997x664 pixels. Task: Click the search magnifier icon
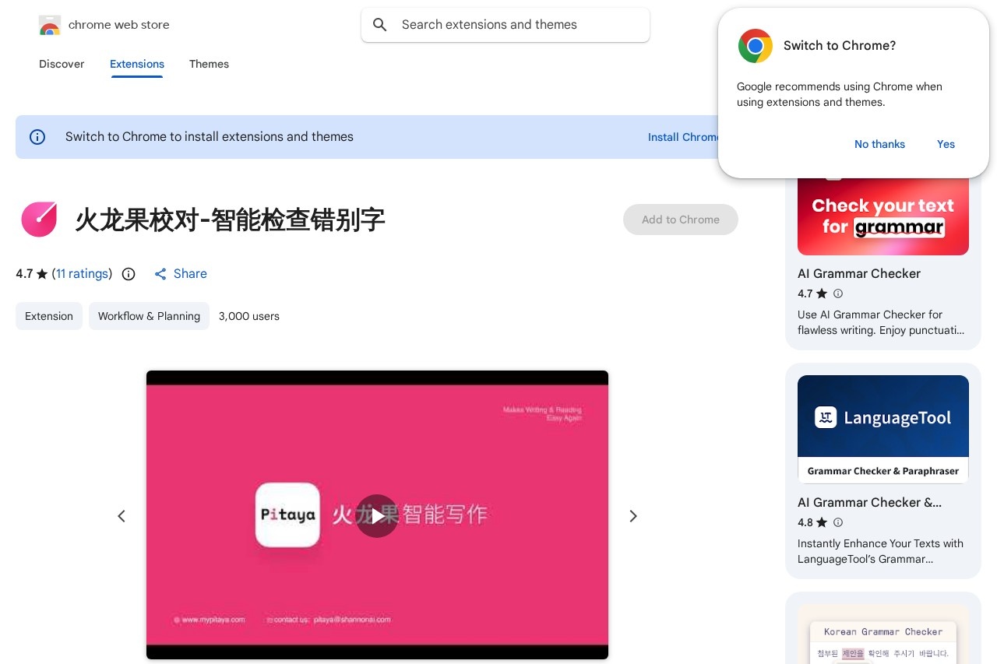point(380,25)
